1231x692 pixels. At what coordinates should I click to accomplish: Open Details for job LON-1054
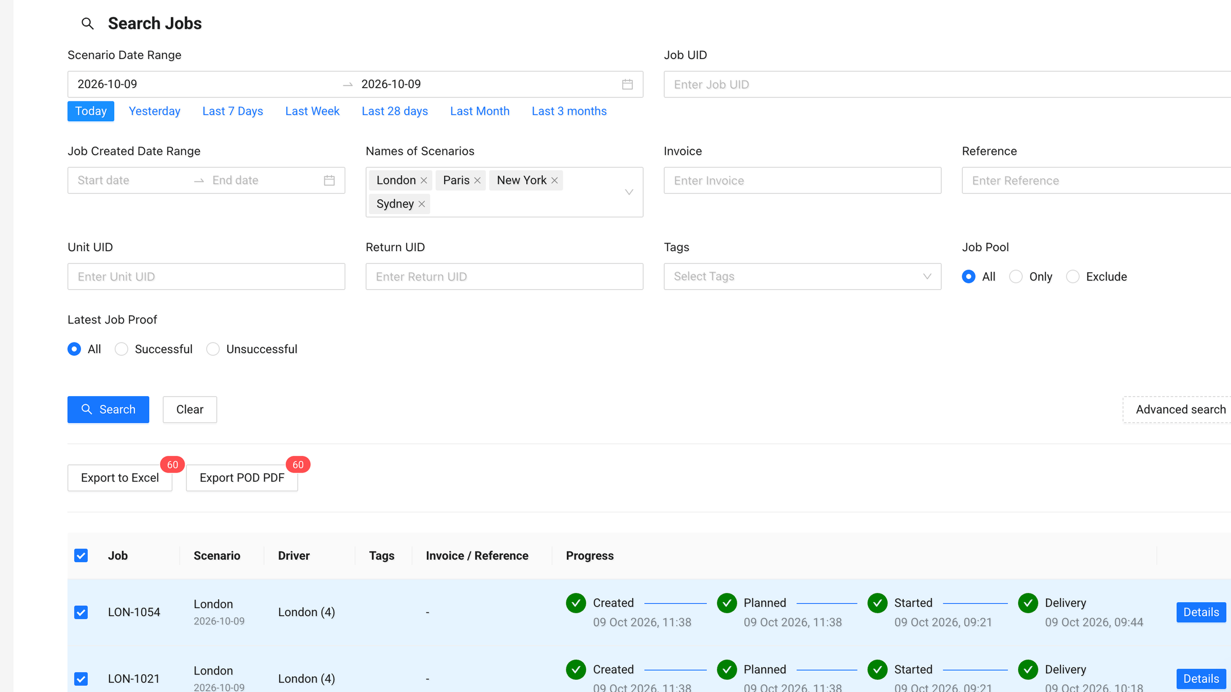[x=1201, y=613]
